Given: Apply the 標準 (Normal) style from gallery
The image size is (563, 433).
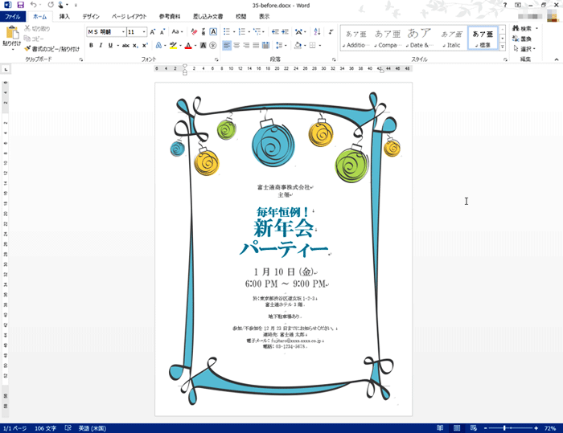Looking at the screenshot, I should click(x=483, y=38).
